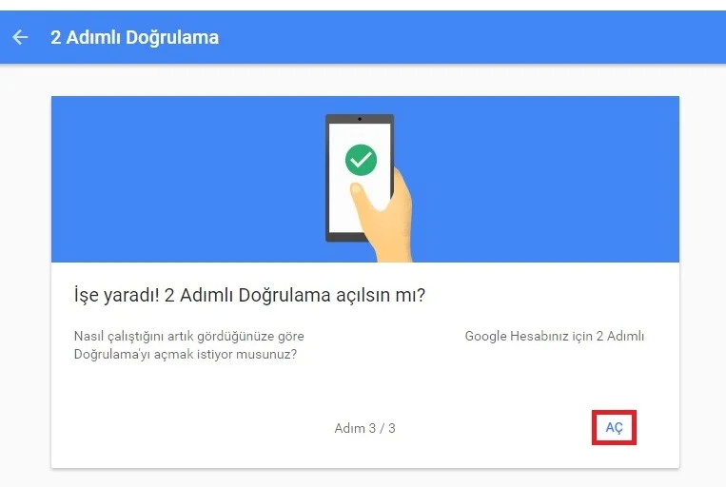Click empty blue header bar right of title
726x487 pixels.
pyautogui.click(x=472, y=37)
